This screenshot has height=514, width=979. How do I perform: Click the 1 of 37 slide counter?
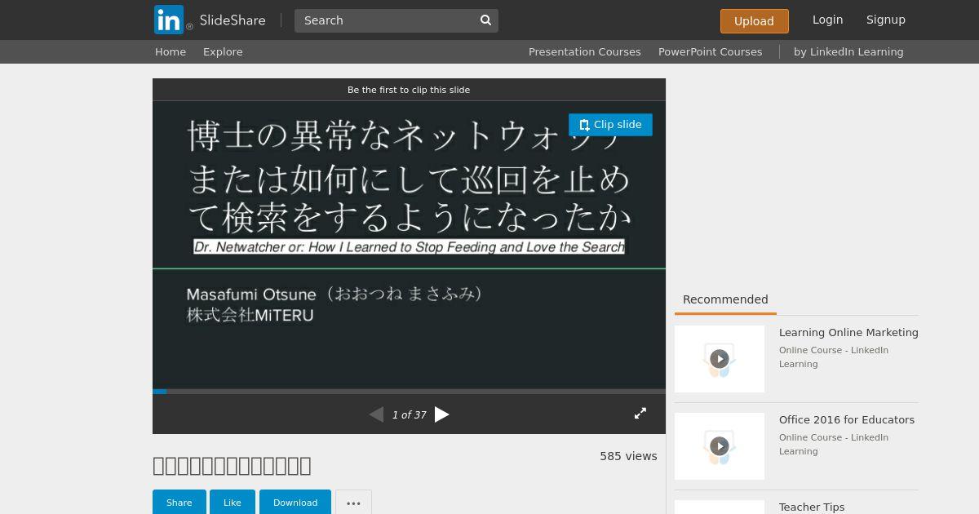(x=409, y=414)
